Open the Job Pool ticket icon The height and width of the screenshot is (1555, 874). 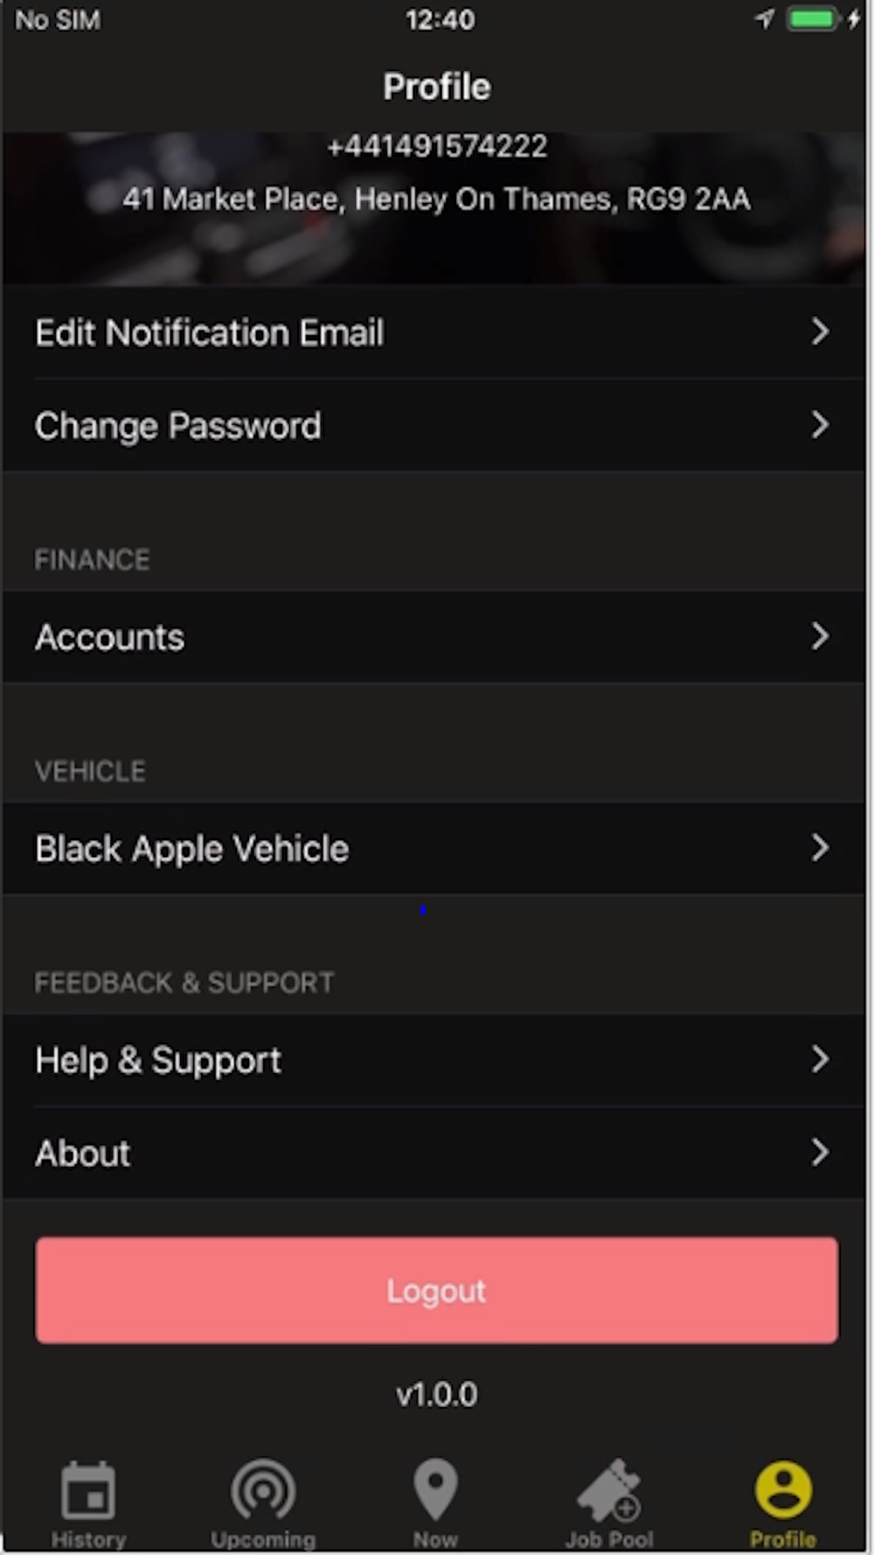(609, 1489)
